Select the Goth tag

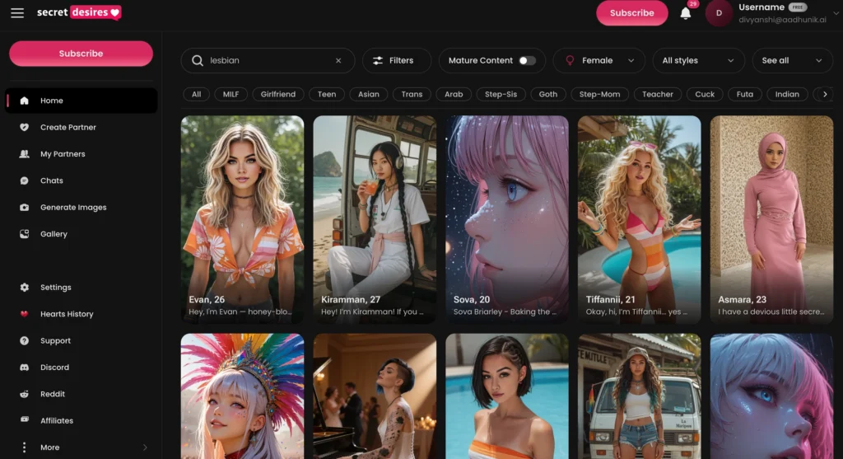point(547,94)
